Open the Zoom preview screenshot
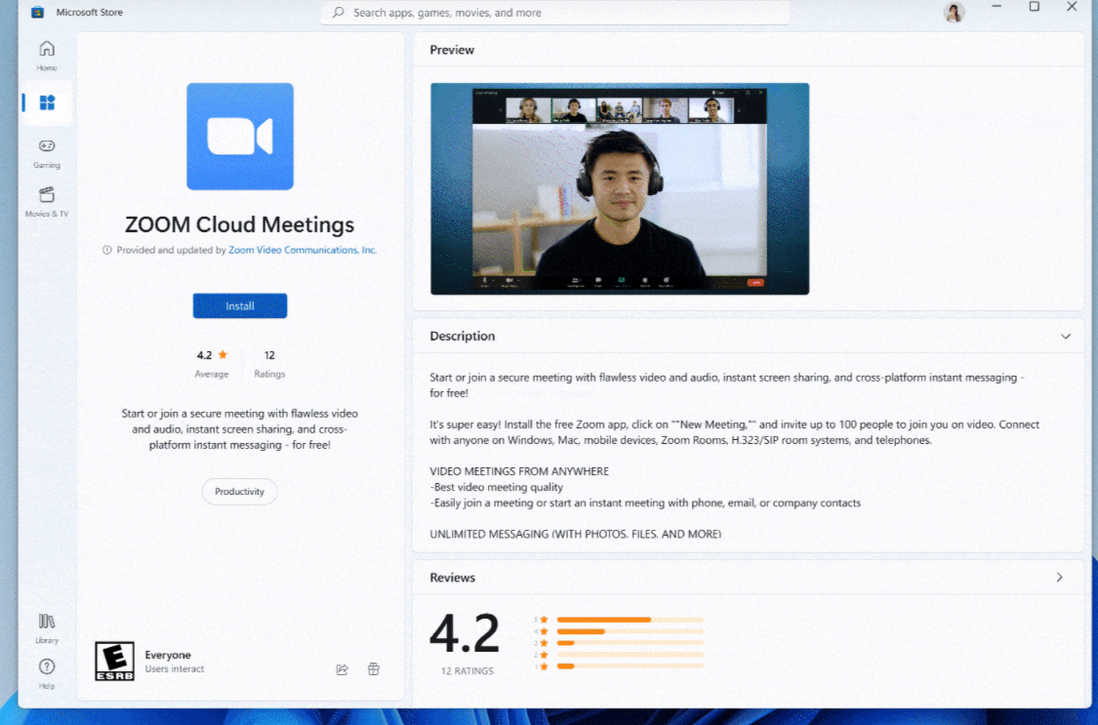1098x725 pixels. [620, 189]
